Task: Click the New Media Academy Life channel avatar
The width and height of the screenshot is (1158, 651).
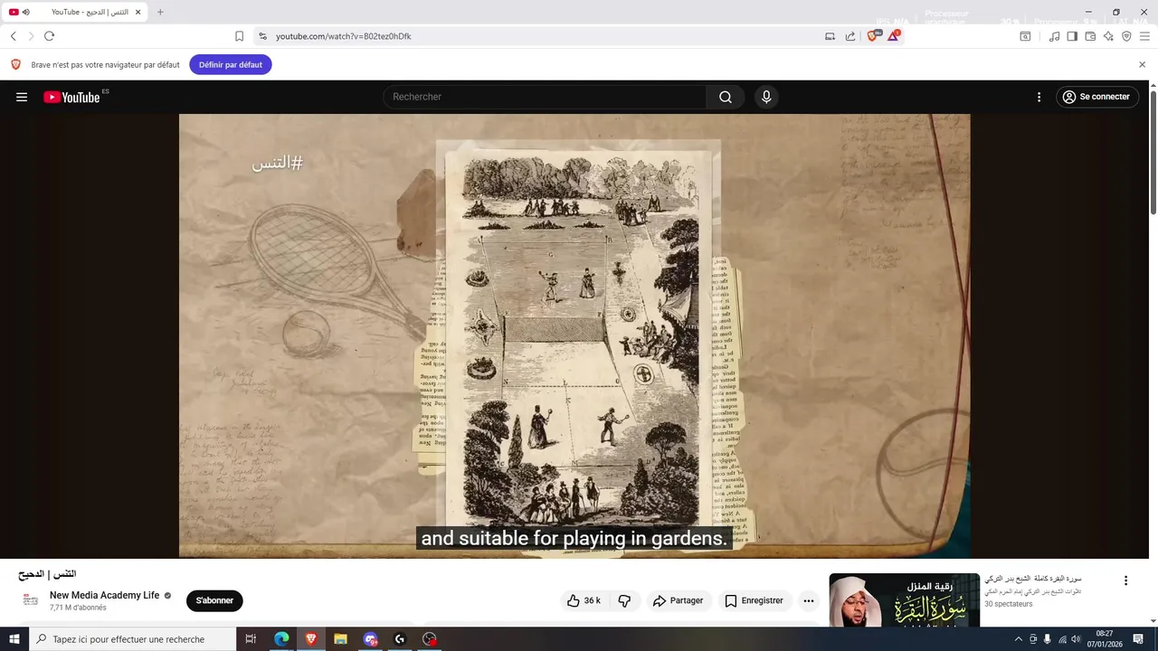Action: [x=31, y=600]
